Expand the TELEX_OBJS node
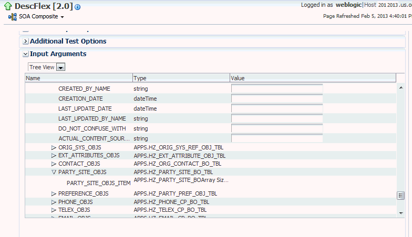Image resolution: width=412 pixels, height=237 pixels. coord(54,210)
